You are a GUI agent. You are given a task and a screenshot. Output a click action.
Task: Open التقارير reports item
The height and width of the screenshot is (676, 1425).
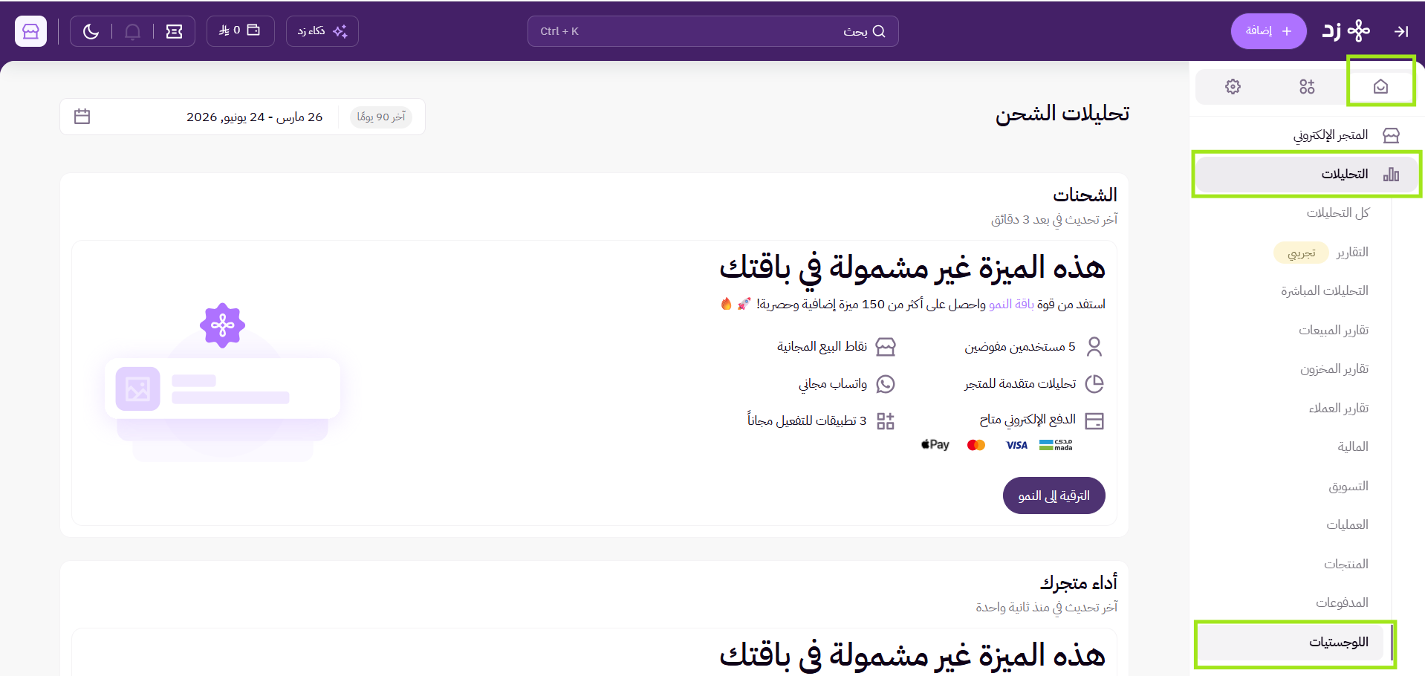tap(1351, 253)
